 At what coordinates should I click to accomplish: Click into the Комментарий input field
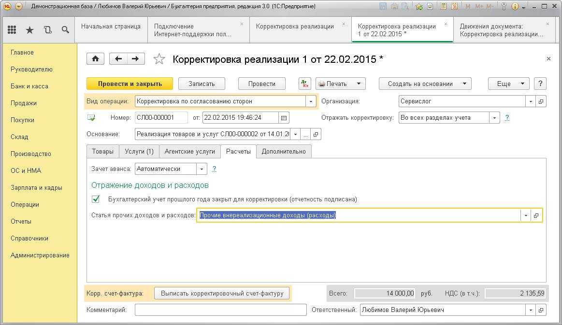pos(220,310)
